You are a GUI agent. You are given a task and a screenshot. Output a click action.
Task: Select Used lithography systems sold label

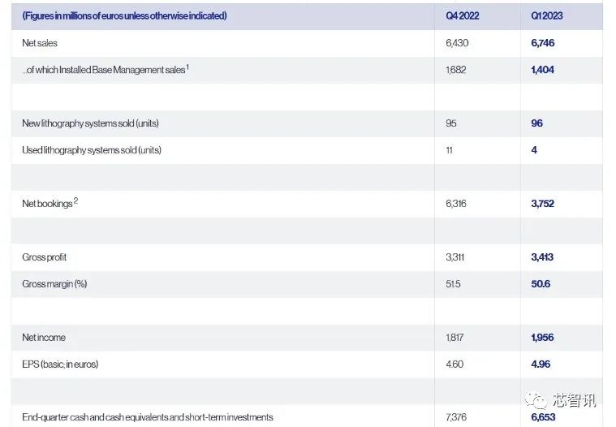click(92, 150)
